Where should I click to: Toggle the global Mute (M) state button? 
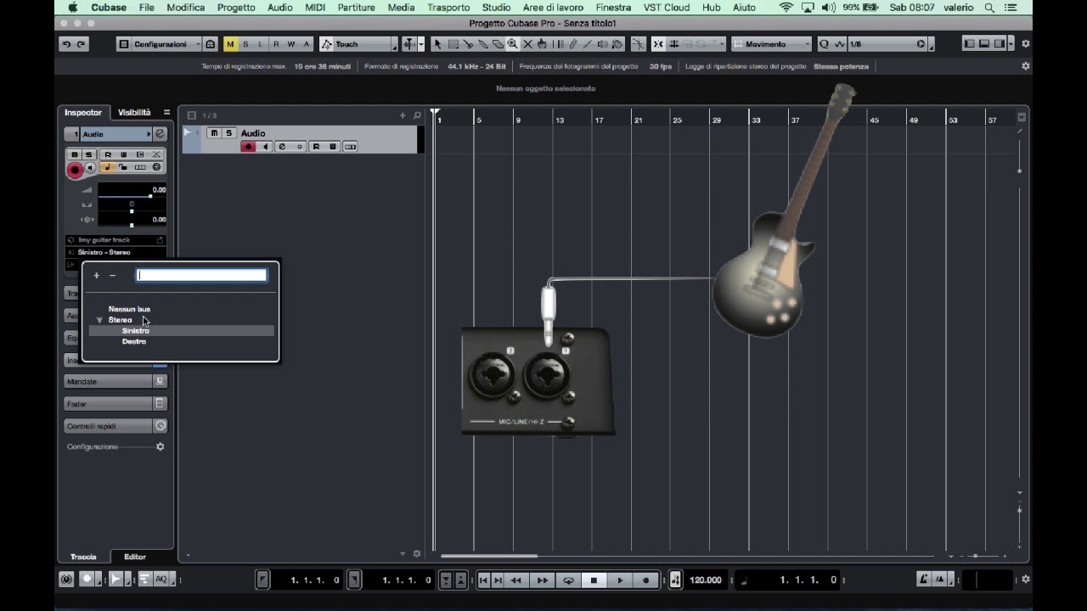[230, 44]
